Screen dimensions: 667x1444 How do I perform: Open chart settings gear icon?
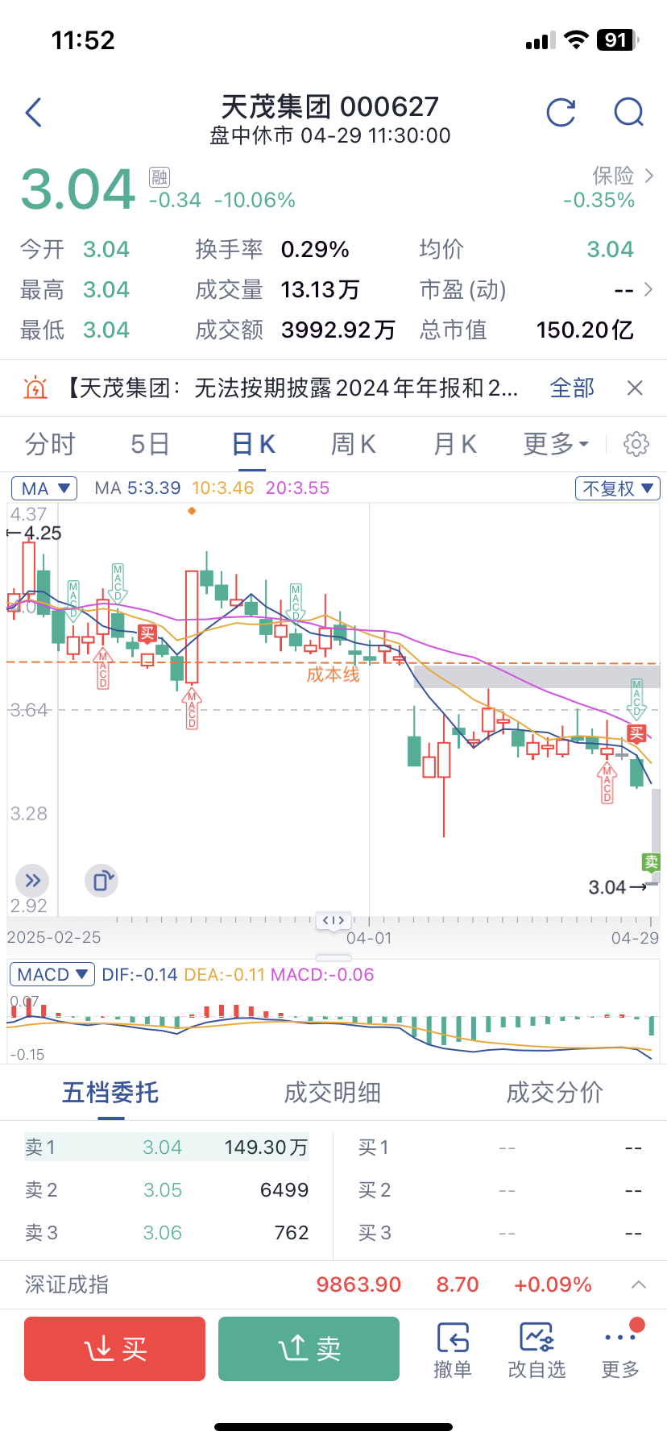[636, 444]
